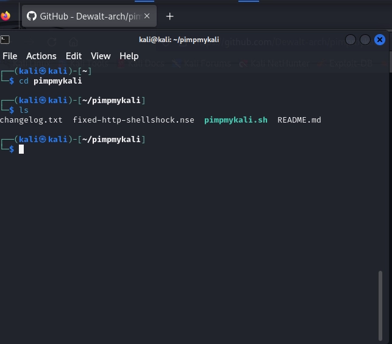Image resolution: width=392 pixels, height=344 pixels.
Task: Open the View menu
Action: click(101, 56)
